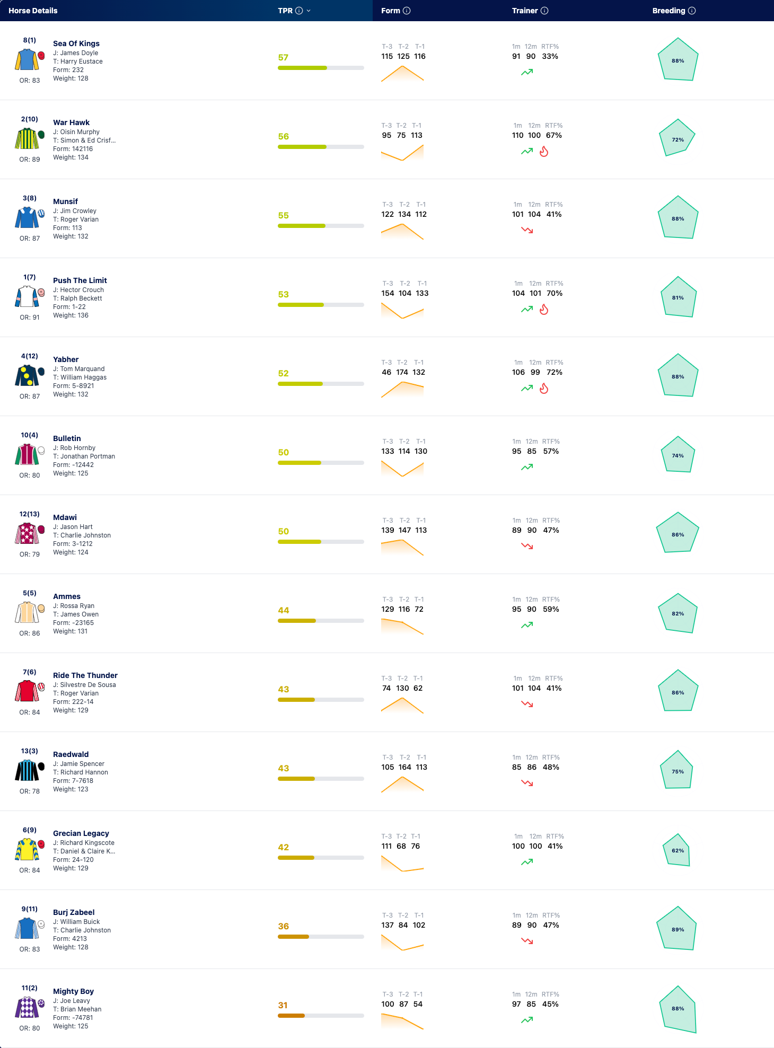
Task: Expand the TPR sort dropdown chevron
Action: coord(309,11)
